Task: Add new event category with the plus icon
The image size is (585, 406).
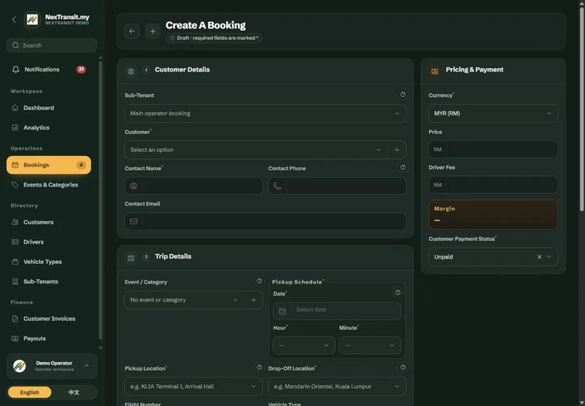Action: tap(253, 300)
